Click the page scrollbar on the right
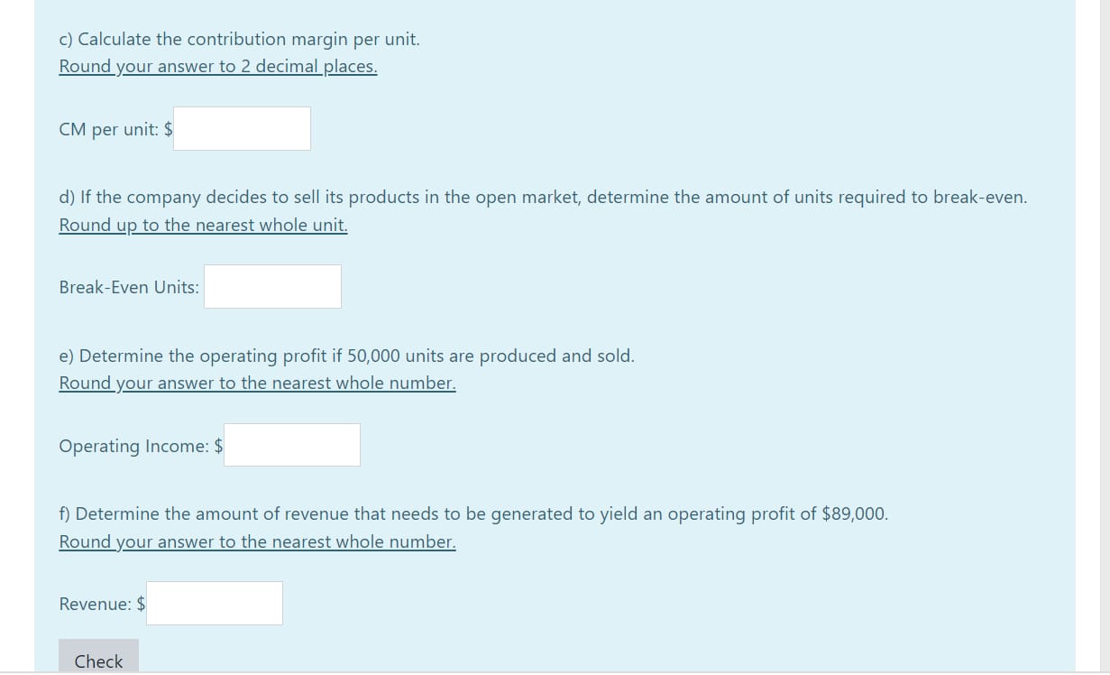 (1104, 337)
